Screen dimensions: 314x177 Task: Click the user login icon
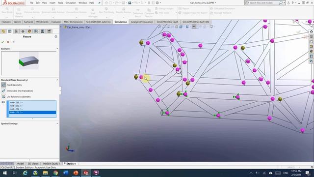tap(288, 3)
